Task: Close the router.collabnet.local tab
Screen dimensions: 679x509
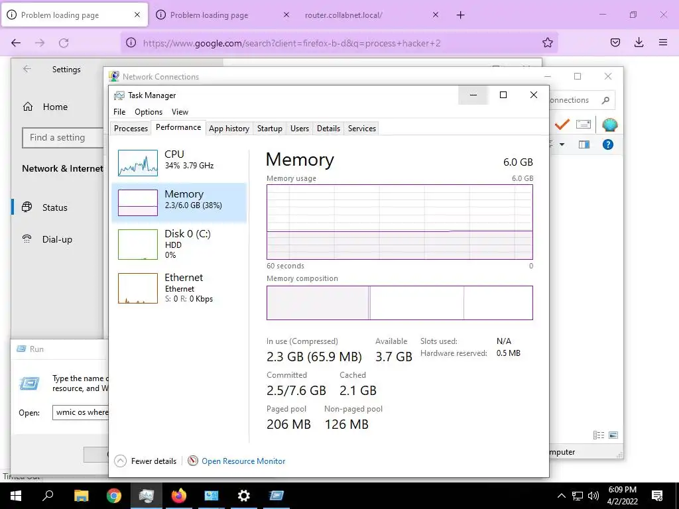Action: coord(436,15)
